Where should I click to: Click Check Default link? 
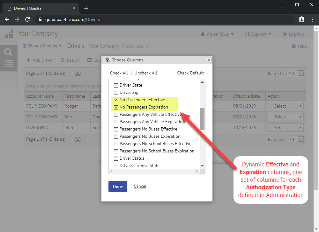190,73
